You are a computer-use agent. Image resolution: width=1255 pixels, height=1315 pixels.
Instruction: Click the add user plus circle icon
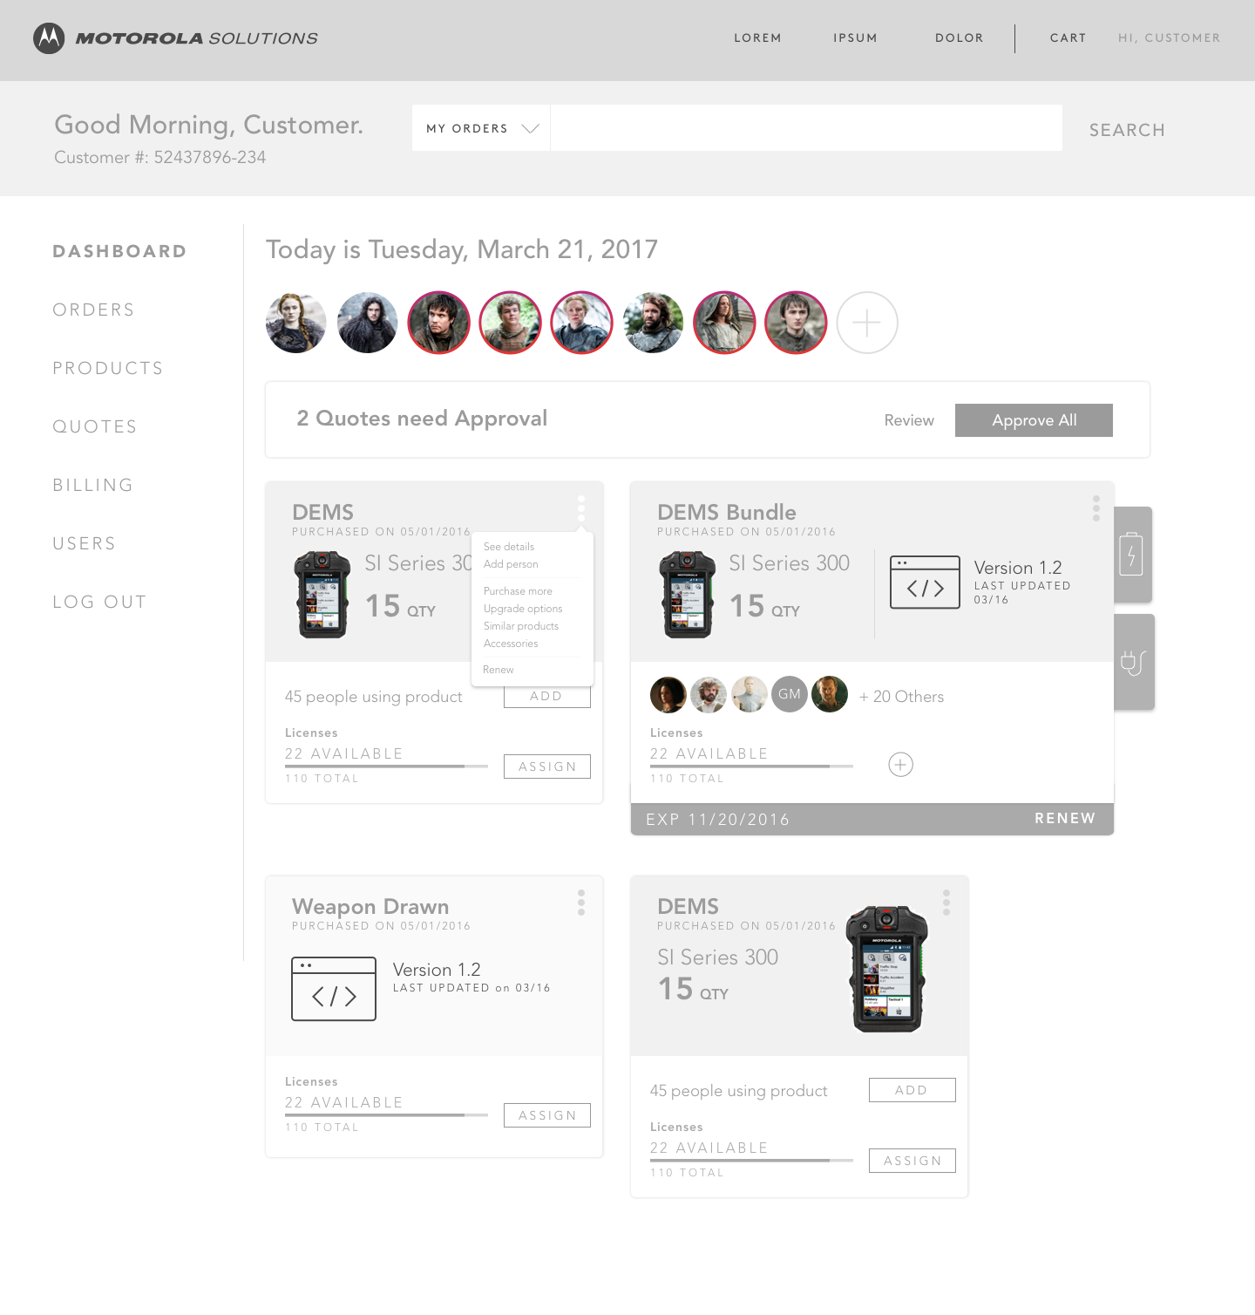(867, 323)
